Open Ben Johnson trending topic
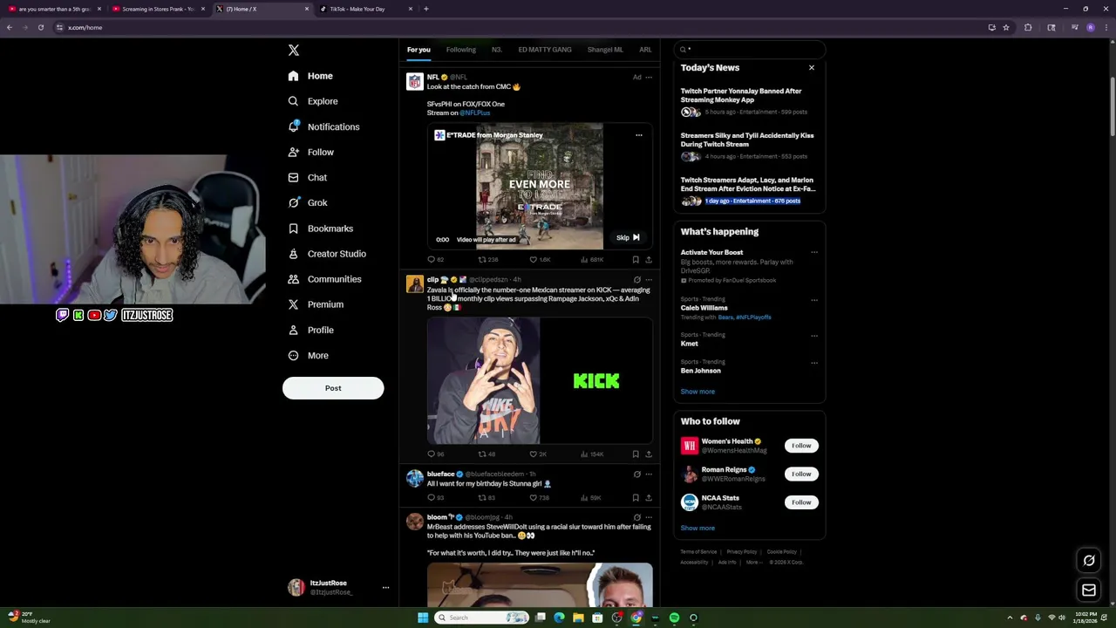Image resolution: width=1116 pixels, height=628 pixels. (701, 371)
